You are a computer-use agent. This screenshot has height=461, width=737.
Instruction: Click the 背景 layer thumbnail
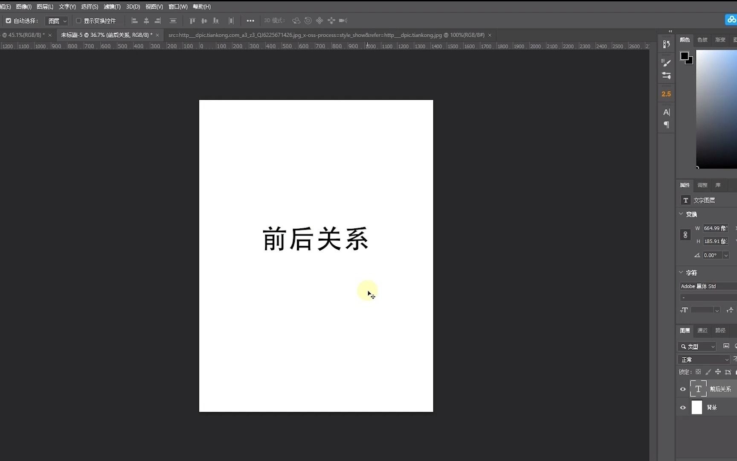coord(697,407)
